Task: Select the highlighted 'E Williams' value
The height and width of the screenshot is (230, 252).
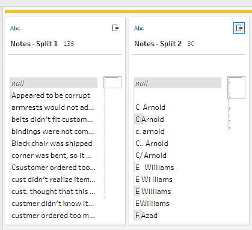Action: (x=177, y=192)
